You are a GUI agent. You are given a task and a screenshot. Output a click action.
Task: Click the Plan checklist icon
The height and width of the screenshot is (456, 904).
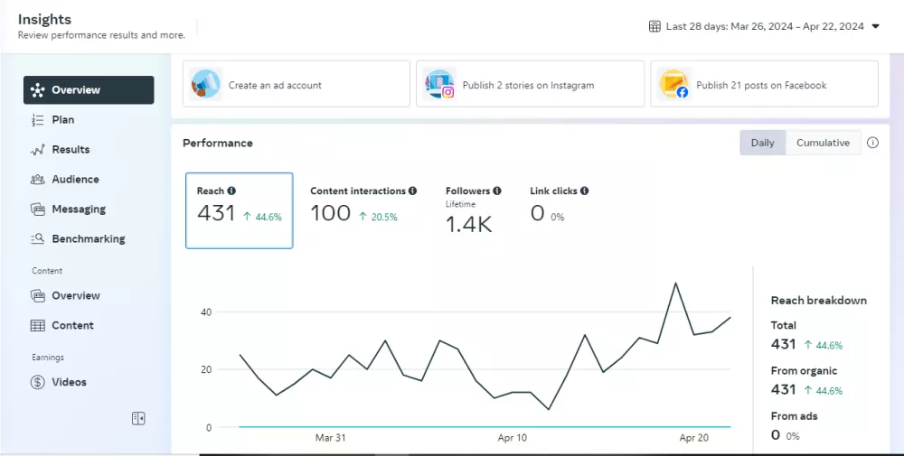tap(37, 120)
